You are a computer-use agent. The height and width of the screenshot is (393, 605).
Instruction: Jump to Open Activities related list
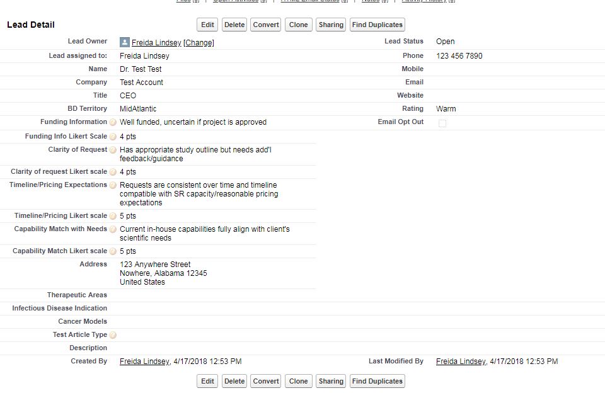pos(236,1)
